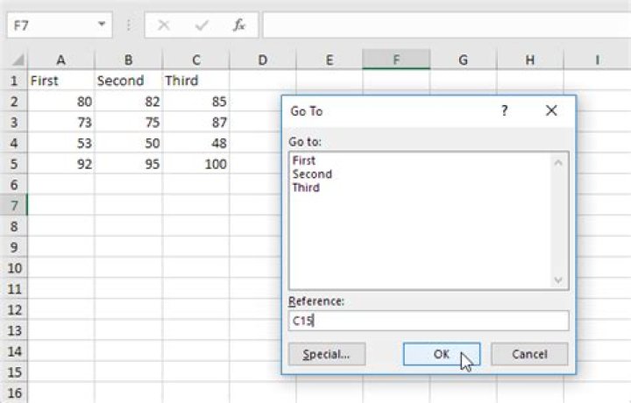Click the Go To dialog help question mark
The image size is (631, 403).
tap(504, 111)
